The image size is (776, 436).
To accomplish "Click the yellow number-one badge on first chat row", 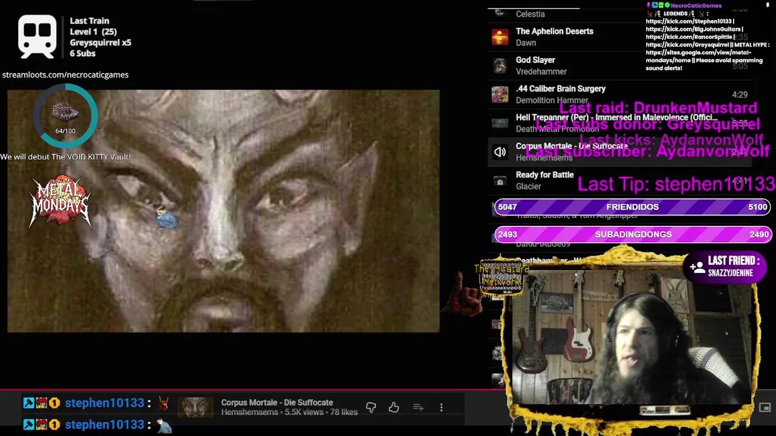I will tap(54, 403).
